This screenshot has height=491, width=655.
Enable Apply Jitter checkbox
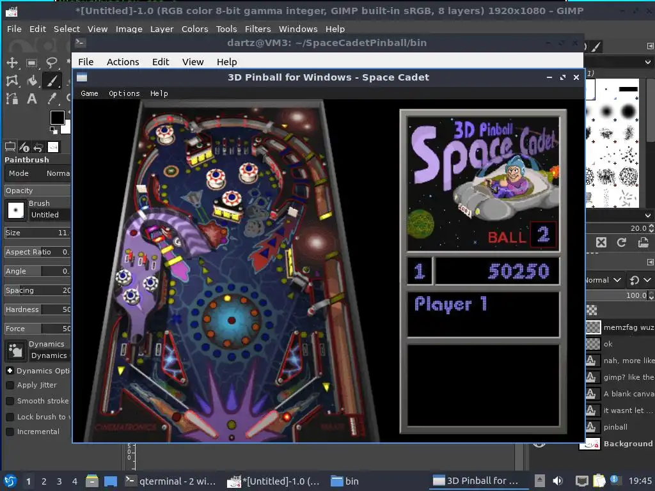tap(10, 386)
